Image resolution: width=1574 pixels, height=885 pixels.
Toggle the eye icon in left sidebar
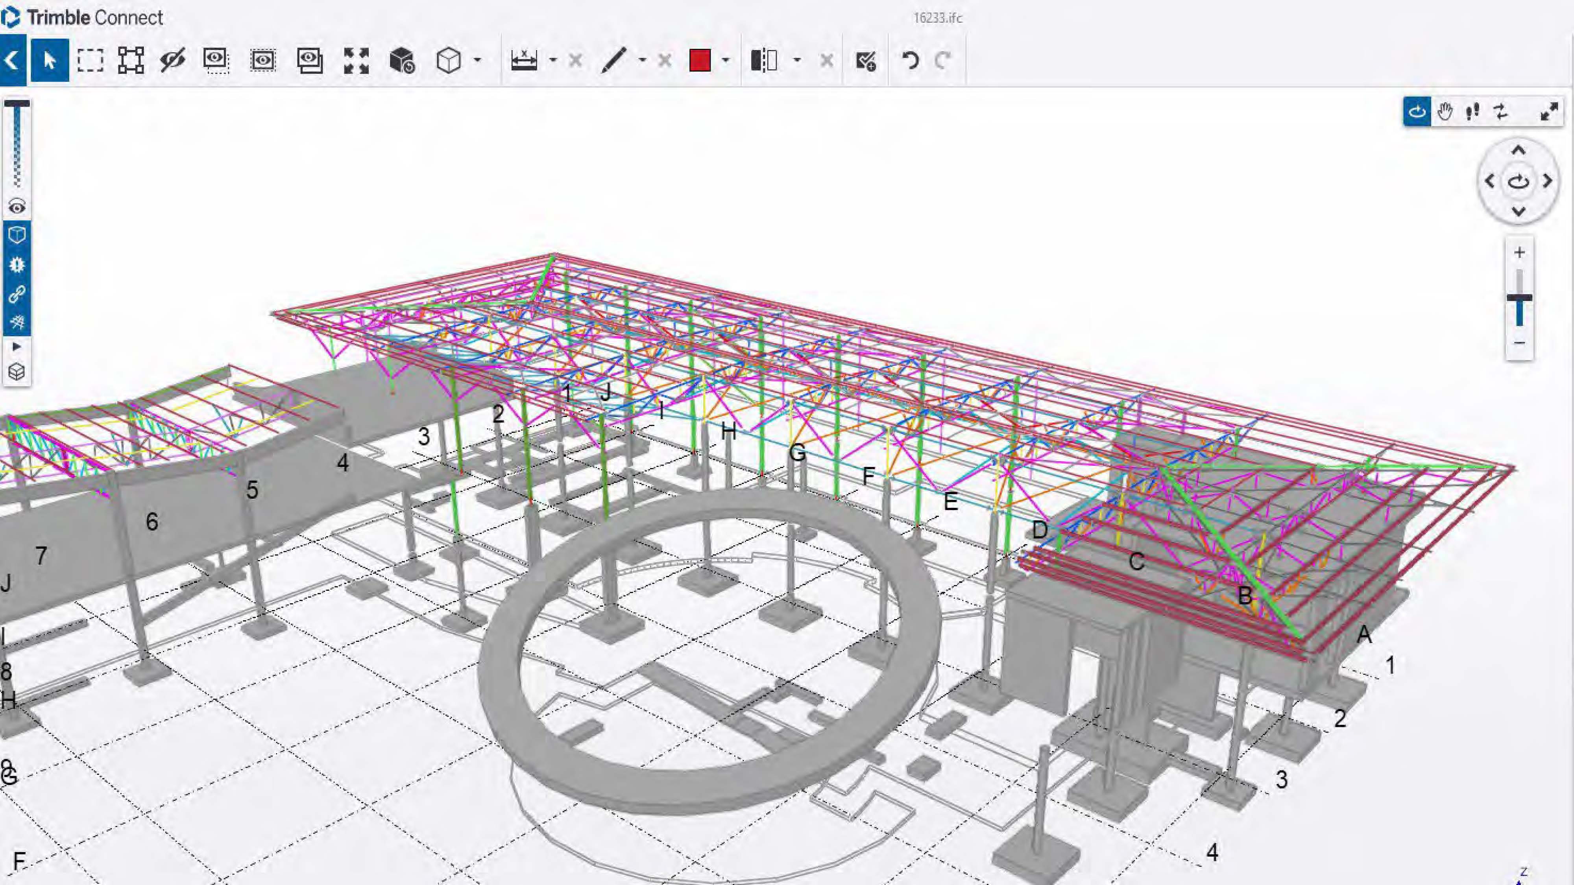coord(17,208)
